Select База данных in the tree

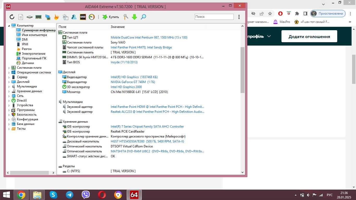coord(26,124)
